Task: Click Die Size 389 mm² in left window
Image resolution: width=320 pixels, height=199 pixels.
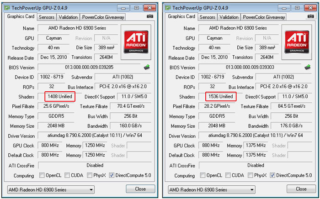Action: [107, 47]
